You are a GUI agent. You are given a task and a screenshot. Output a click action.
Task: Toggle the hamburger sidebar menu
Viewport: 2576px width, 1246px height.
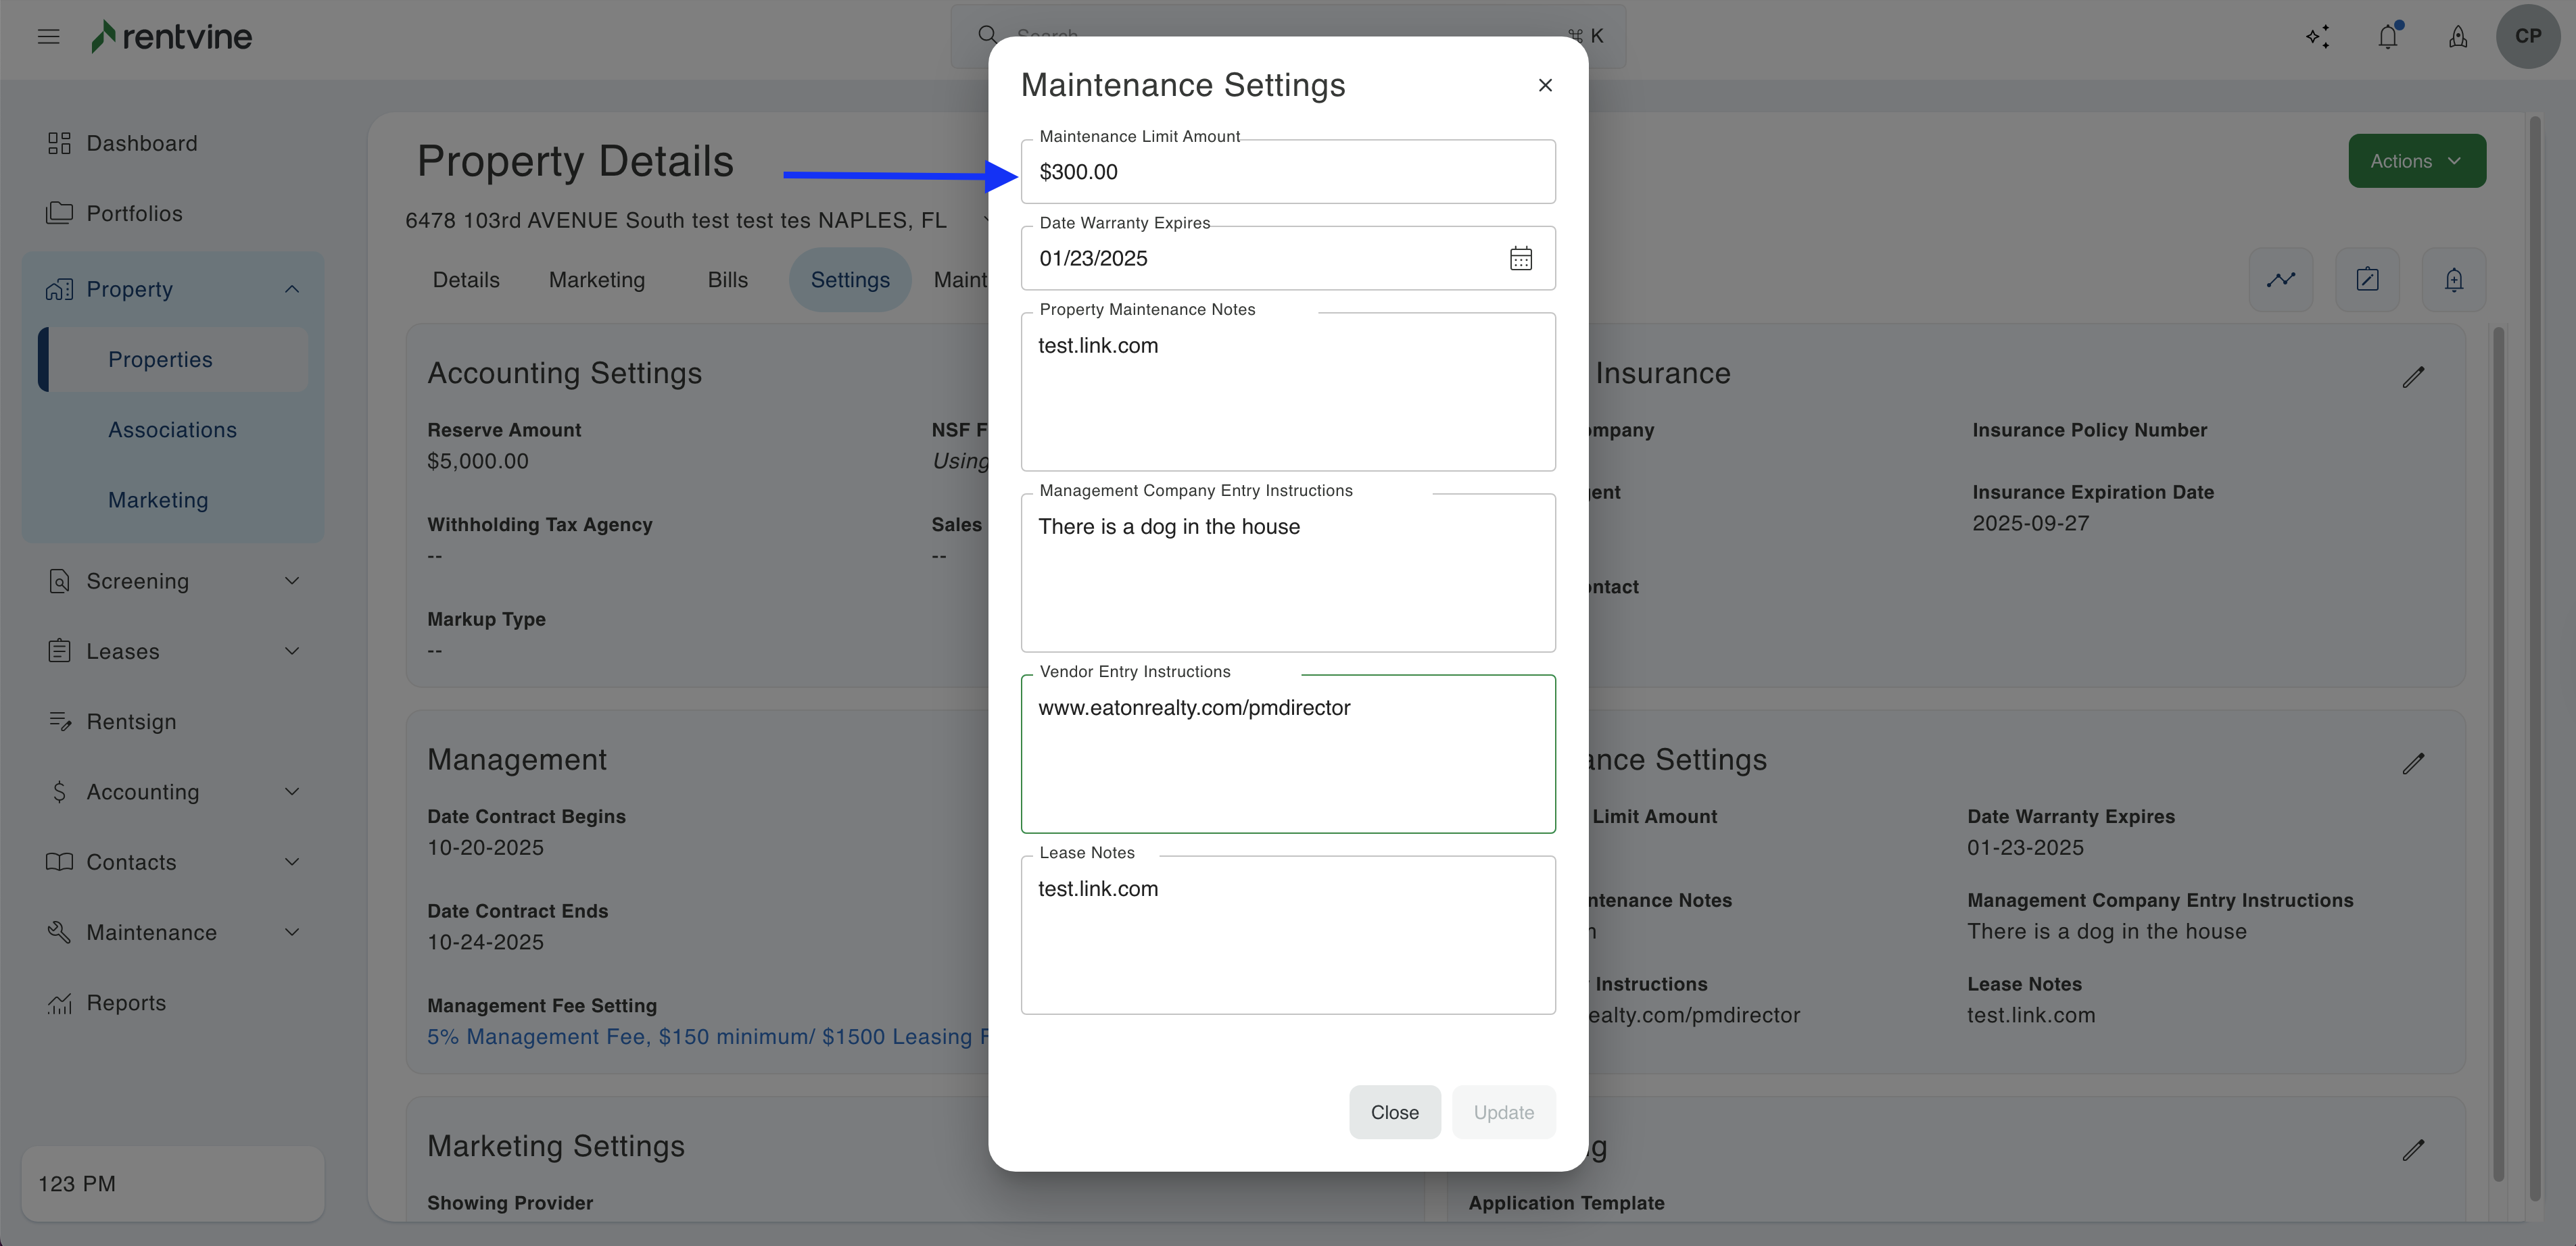pyautogui.click(x=48, y=37)
